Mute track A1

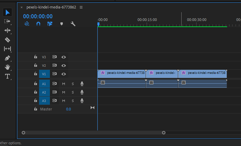pos(63,84)
